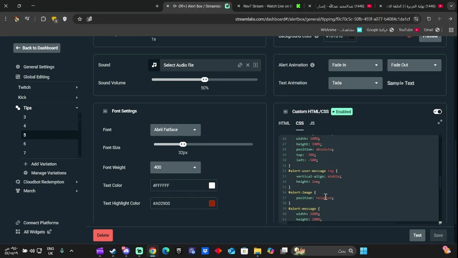458x258 pixels.
Task: Switch to Nxv7 Stream Kick browser tab
Action: (268, 6)
